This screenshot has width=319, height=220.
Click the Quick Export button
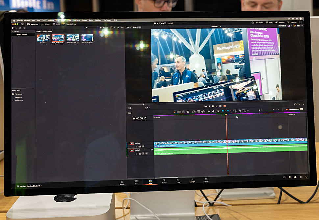(x=258, y=23)
